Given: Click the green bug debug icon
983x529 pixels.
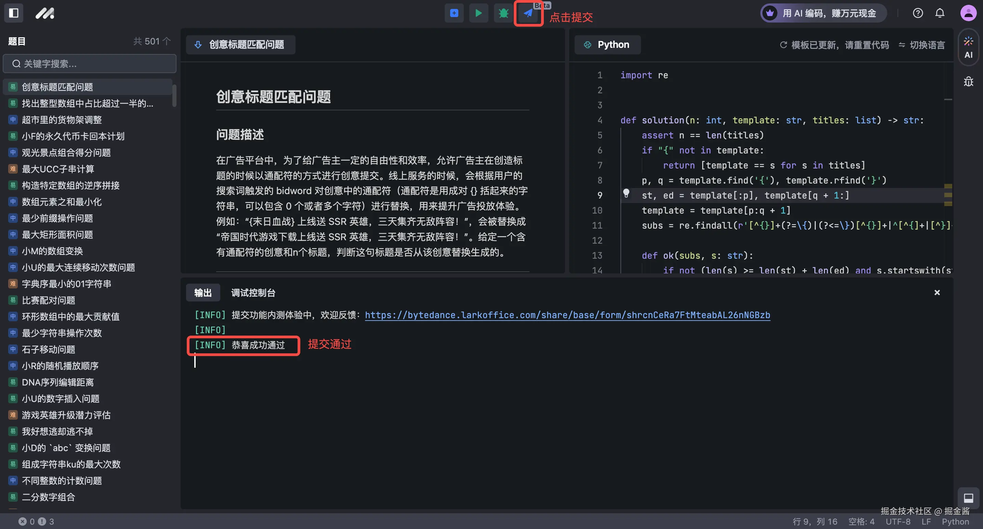Looking at the screenshot, I should click(503, 13).
